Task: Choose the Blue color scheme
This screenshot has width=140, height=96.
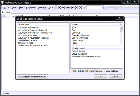Action: (74, 30)
